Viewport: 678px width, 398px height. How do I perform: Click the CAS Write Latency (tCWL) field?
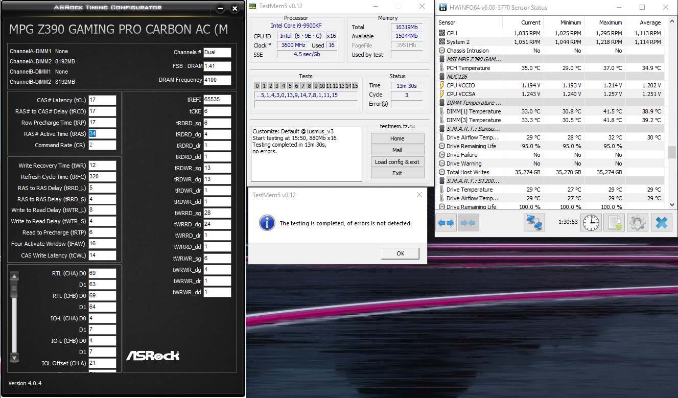pos(102,255)
